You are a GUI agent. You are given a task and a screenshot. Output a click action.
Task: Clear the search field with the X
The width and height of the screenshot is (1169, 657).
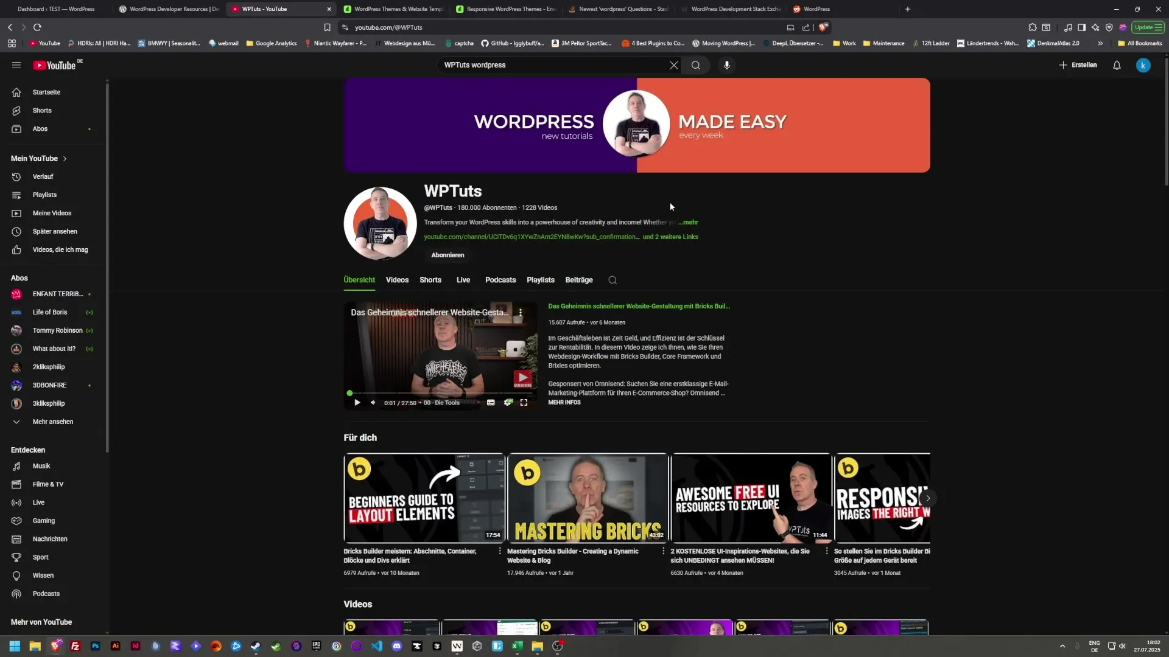[673, 65]
